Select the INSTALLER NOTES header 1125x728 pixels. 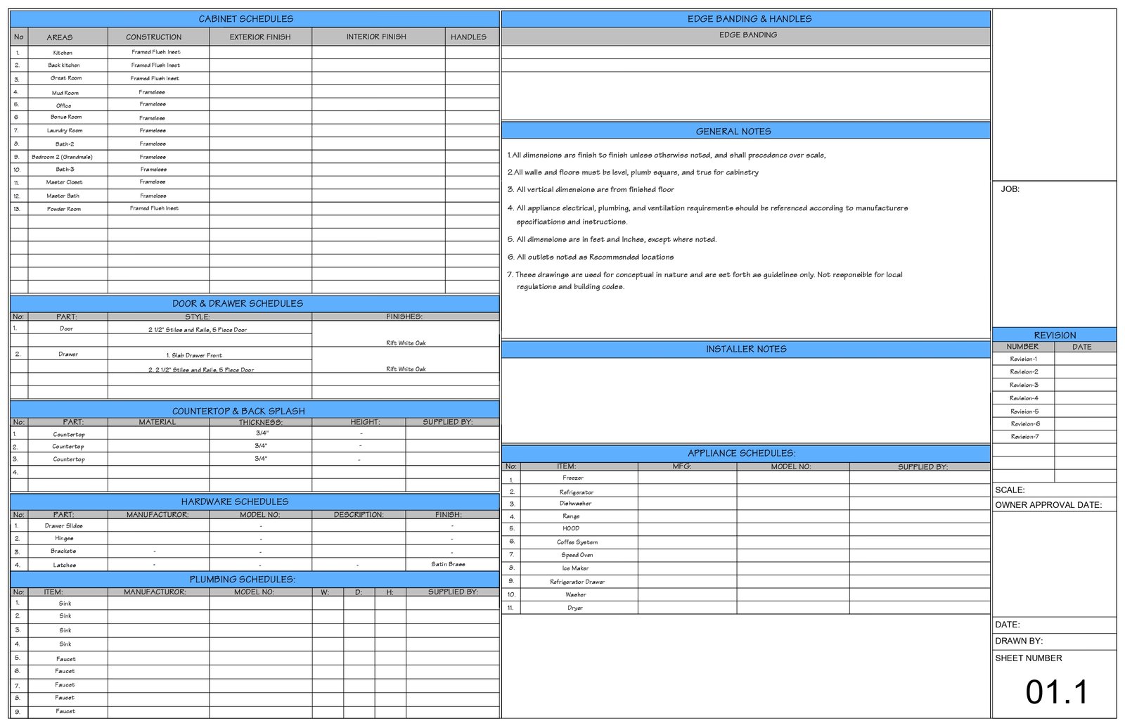point(746,349)
